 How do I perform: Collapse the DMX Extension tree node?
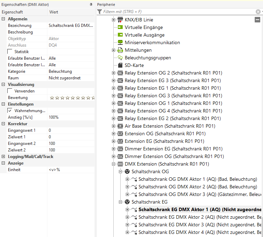point(114,164)
